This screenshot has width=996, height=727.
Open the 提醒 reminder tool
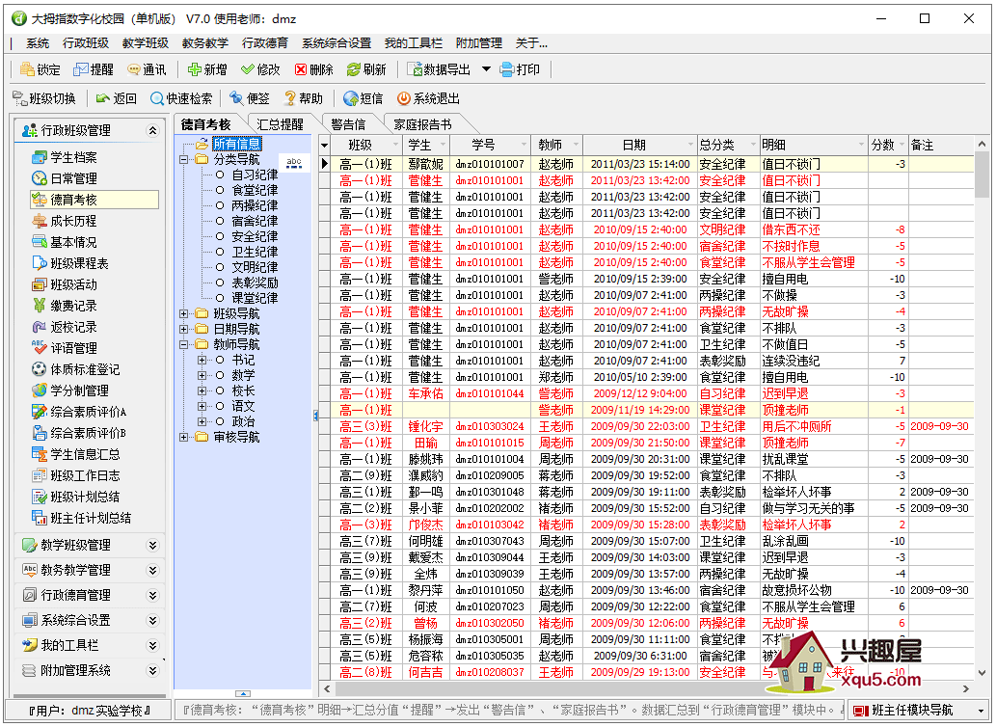[x=80, y=69]
